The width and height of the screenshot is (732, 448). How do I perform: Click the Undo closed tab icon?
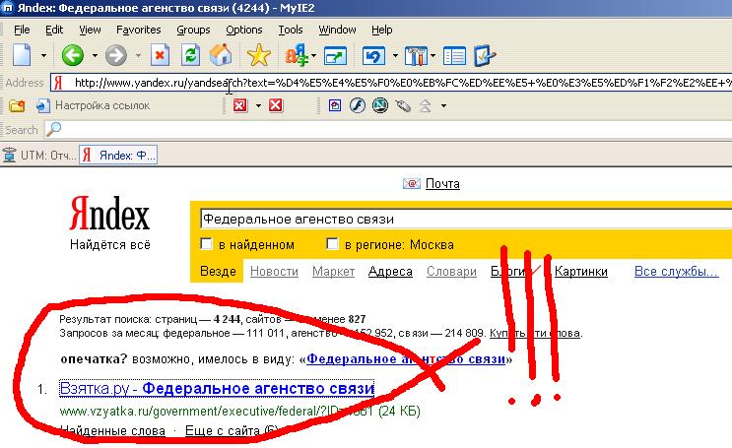click(x=373, y=56)
